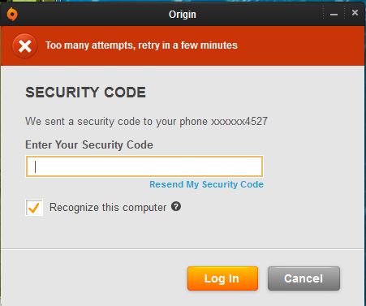Minimize the Origin window

(334, 14)
